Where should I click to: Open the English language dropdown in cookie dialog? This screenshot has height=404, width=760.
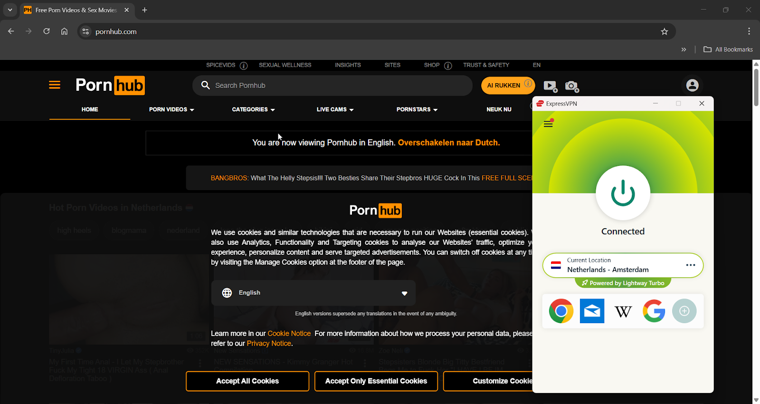[x=313, y=293]
